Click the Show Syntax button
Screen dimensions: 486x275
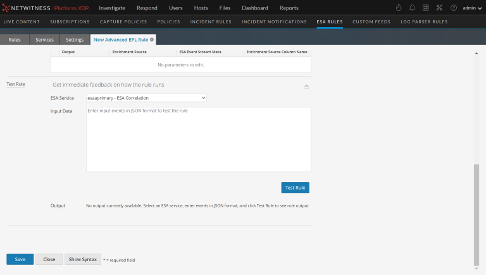(x=83, y=259)
